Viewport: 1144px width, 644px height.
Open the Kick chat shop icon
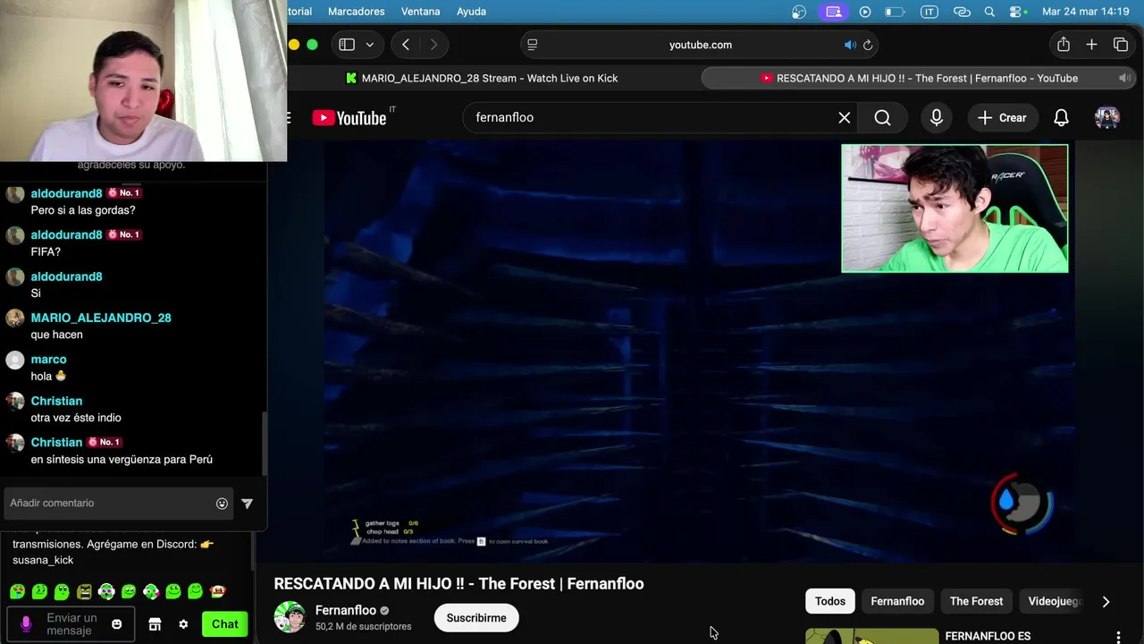[x=155, y=624]
